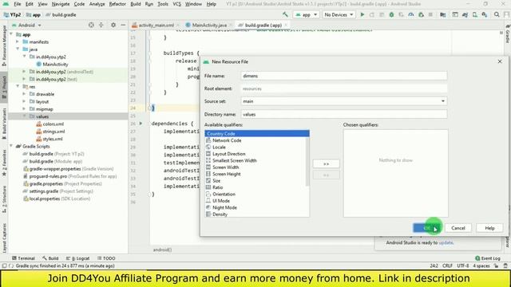511x287 pixels.
Task: Click the update link in notification
Action: (x=446, y=242)
